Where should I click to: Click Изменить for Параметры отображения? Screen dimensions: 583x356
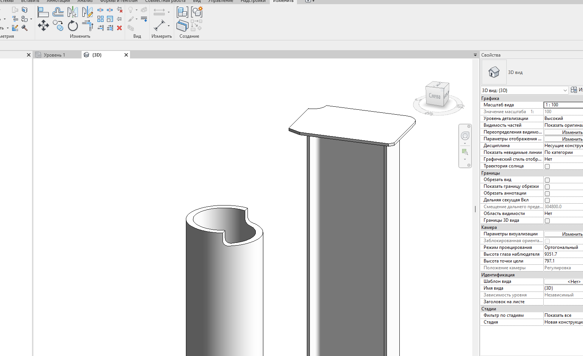pyautogui.click(x=564, y=139)
